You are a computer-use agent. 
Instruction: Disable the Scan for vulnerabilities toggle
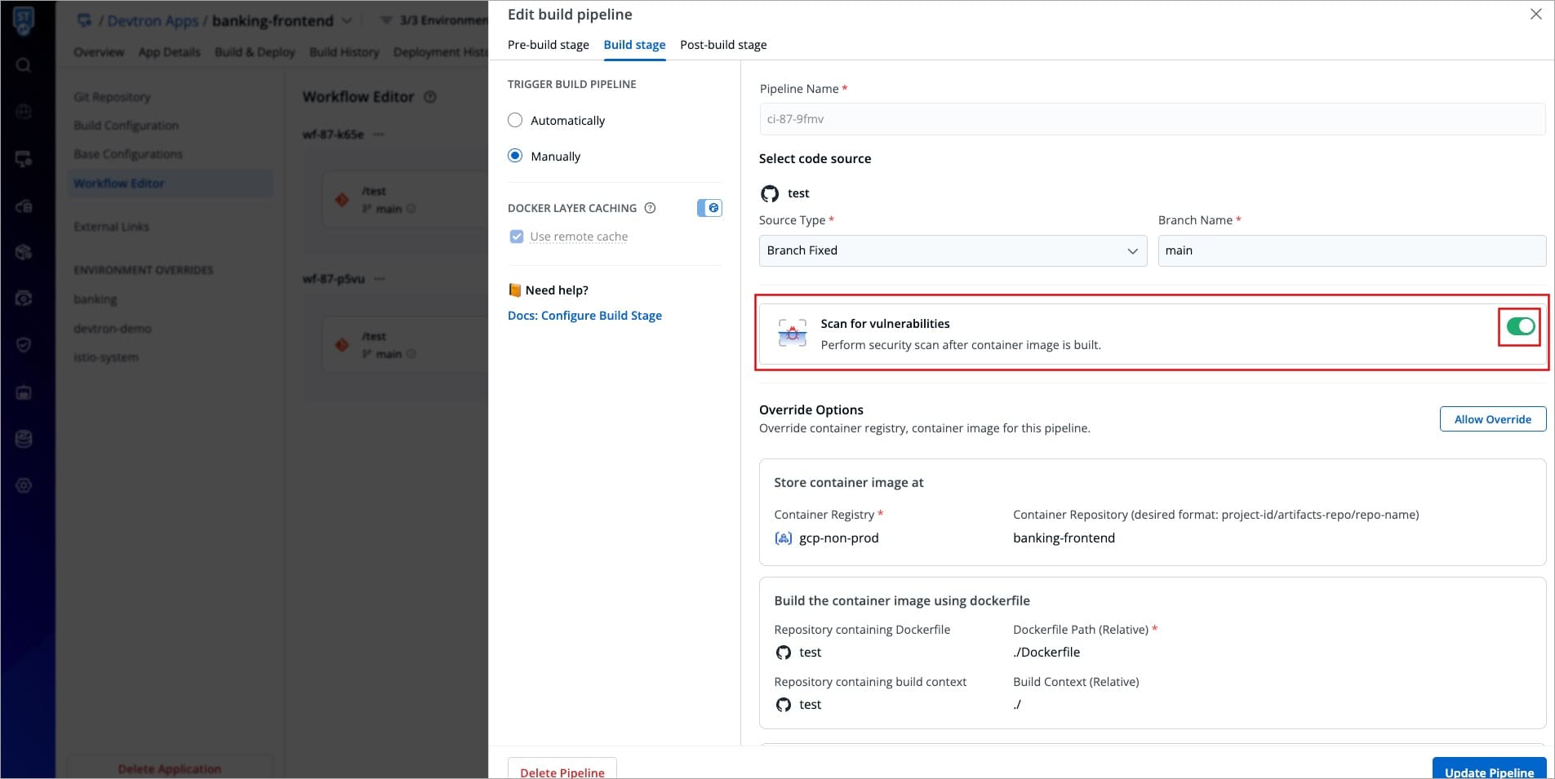click(x=1520, y=327)
